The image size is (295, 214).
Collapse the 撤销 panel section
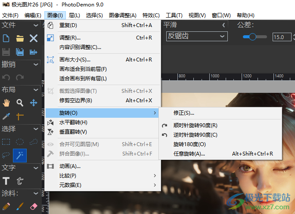tap(36, 64)
